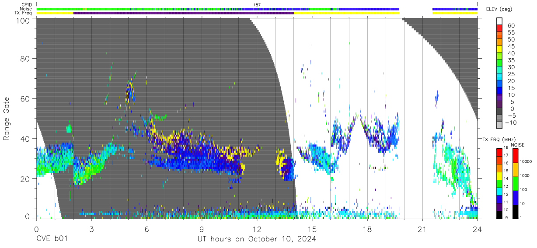Pick the black bottom segment of TX FRQ legend

[x=499, y=214]
